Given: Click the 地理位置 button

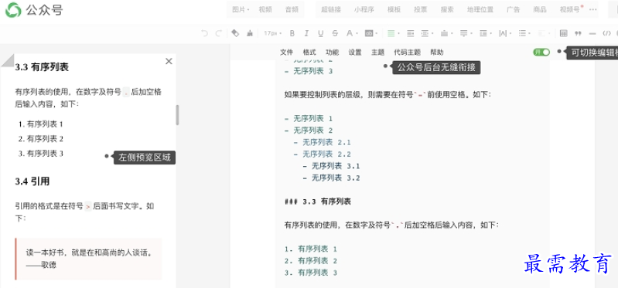Looking at the screenshot, I should tap(480, 10).
